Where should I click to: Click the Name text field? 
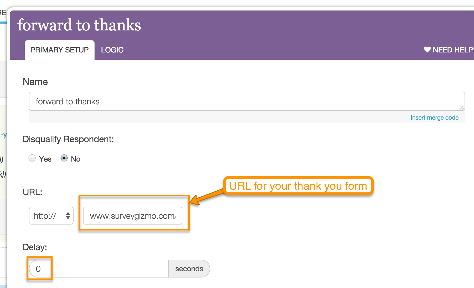pyautogui.click(x=247, y=101)
